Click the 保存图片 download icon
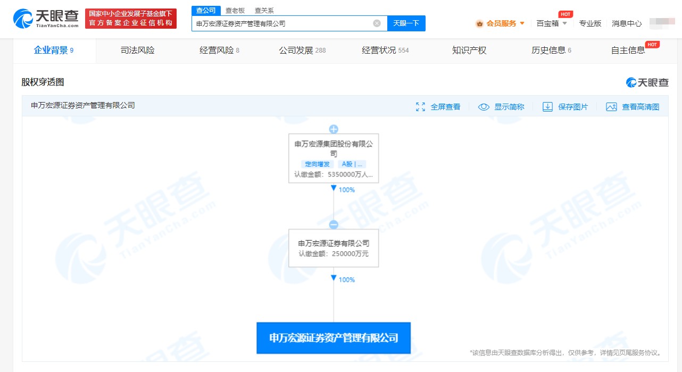 (x=547, y=107)
